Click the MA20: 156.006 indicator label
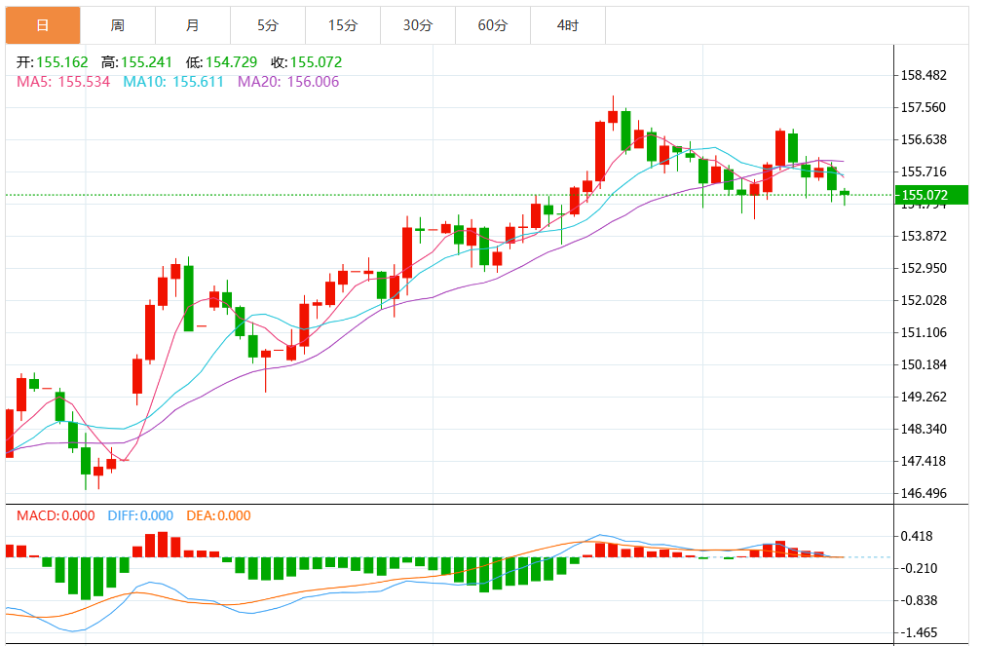Screen dimensions: 981x646 point(288,82)
